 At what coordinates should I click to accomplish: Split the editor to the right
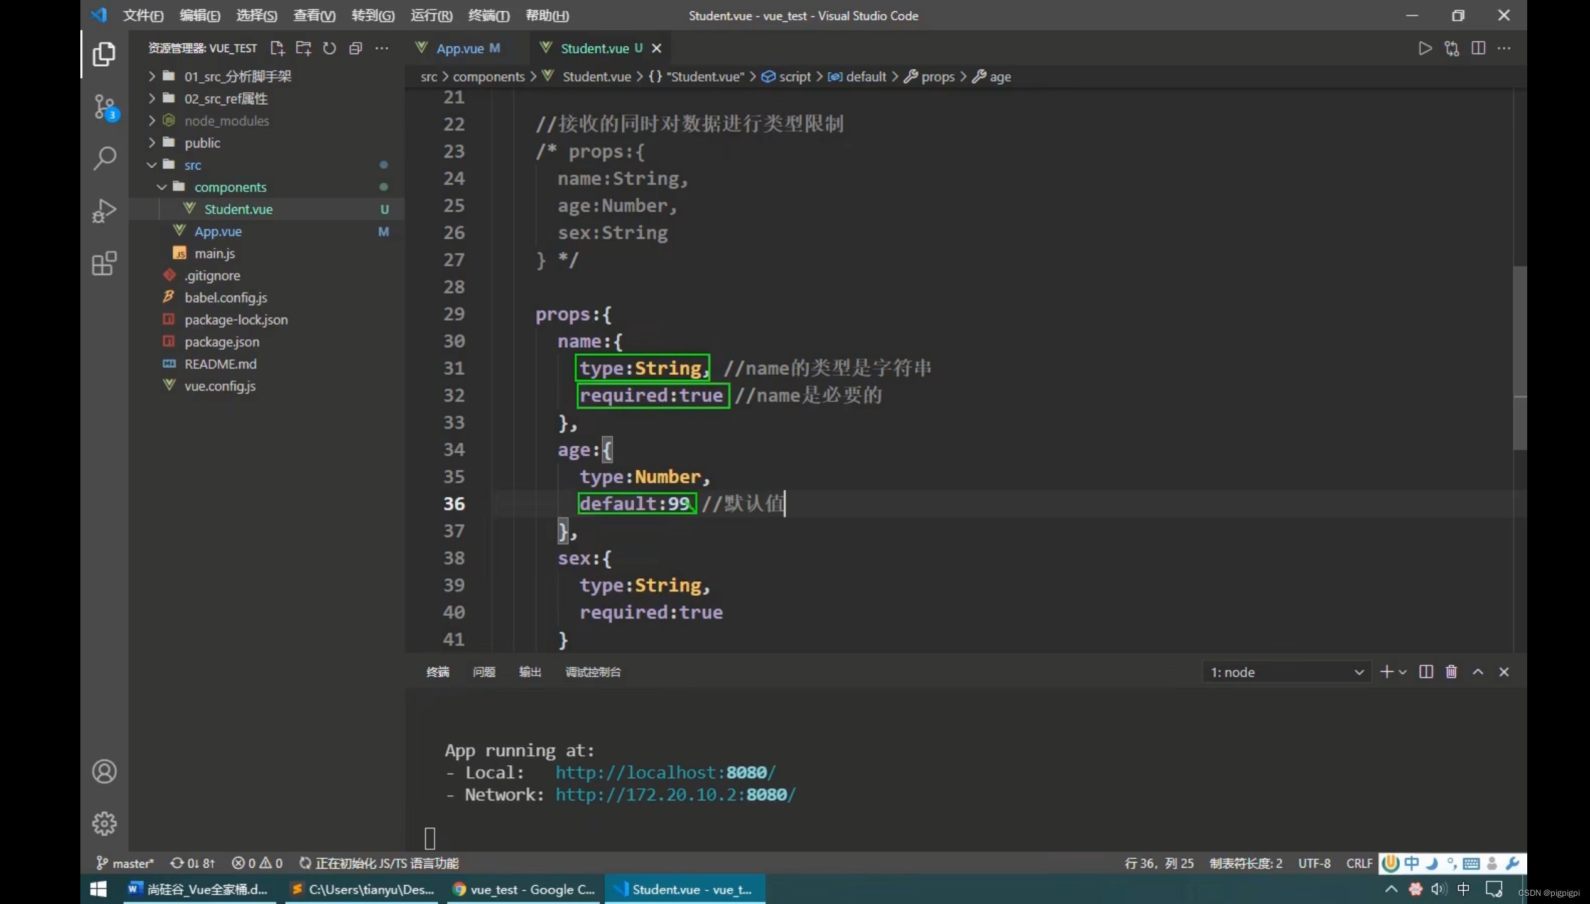(1478, 48)
